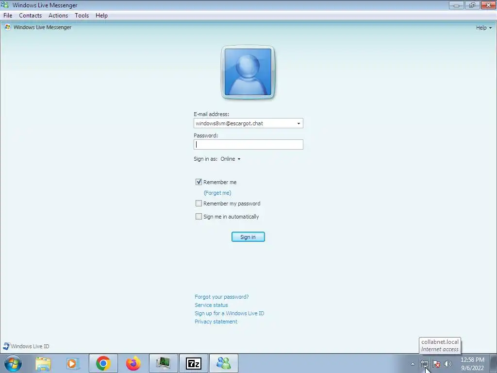Open the system monitor taskbar icon
The image size is (497, 373).
point(164,363)
